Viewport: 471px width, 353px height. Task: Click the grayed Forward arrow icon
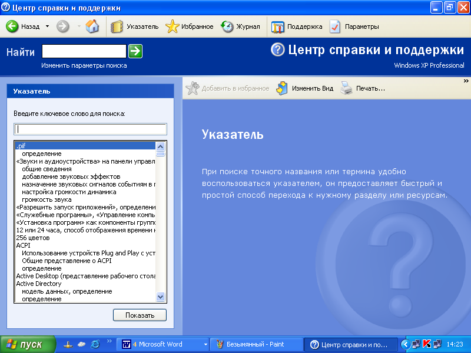63,26
